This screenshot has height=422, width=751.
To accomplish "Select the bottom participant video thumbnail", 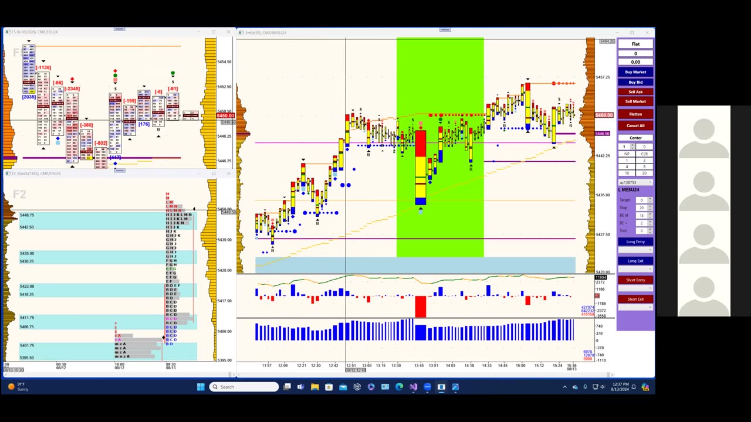I will point(704,290).
